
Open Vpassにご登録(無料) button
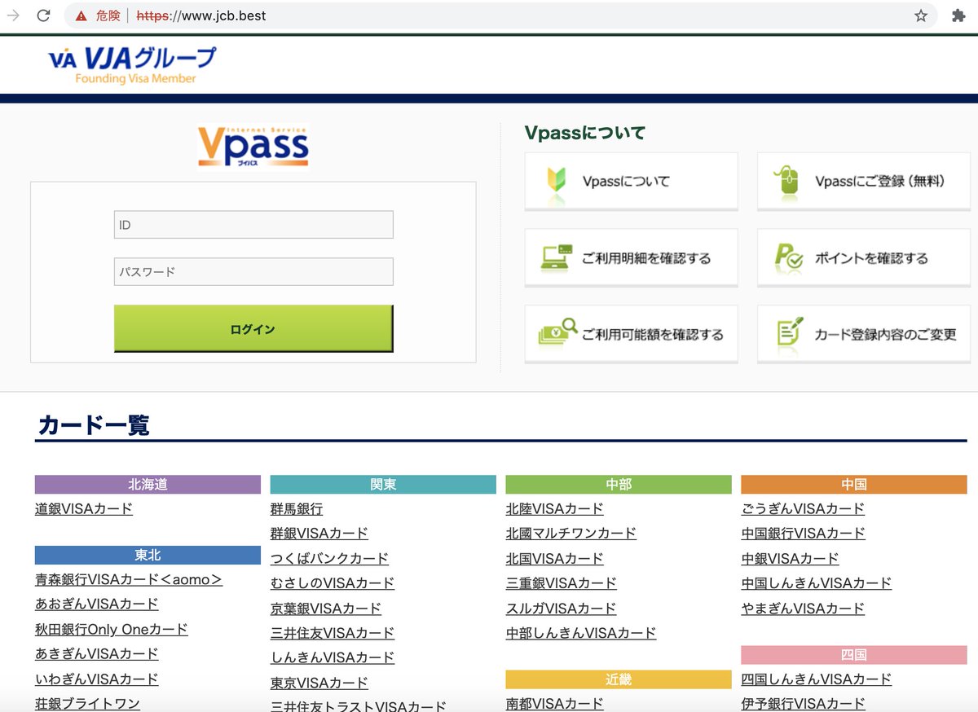(864, 181)
